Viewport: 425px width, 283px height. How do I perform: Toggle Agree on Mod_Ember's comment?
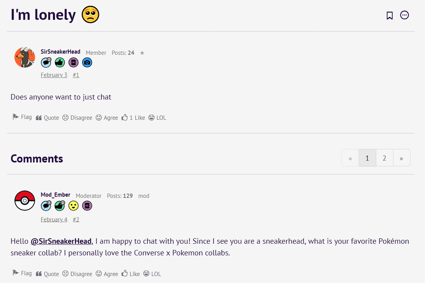click(107, 274)
